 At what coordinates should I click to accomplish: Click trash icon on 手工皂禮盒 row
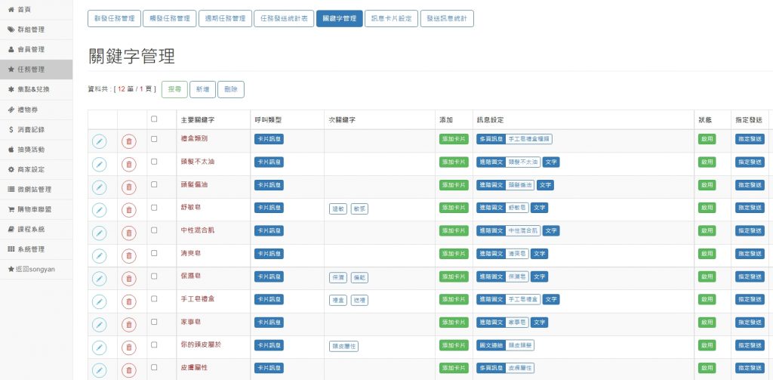tap(129, 301)
